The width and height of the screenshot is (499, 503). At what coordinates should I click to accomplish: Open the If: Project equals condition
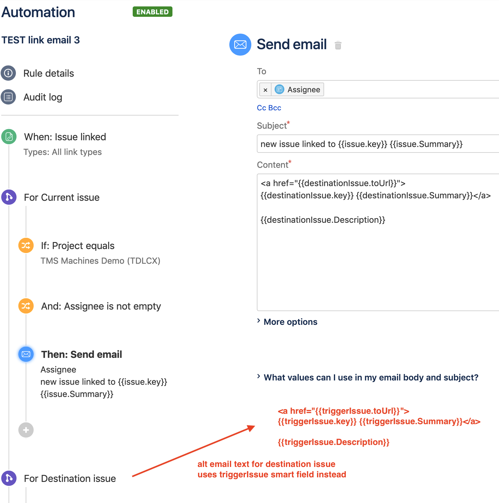pyautogui.click(x=78, y=246)
